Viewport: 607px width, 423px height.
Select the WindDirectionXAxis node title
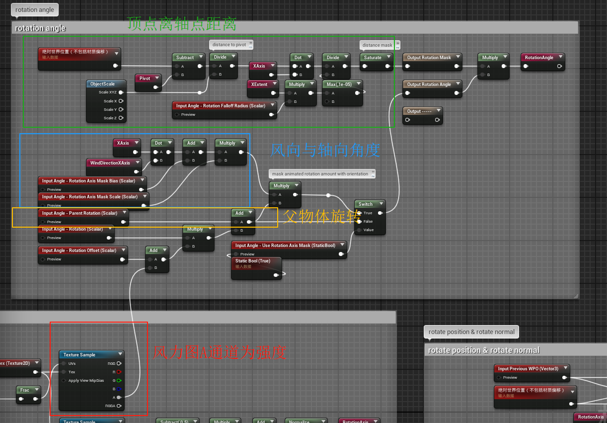[110, 163]
